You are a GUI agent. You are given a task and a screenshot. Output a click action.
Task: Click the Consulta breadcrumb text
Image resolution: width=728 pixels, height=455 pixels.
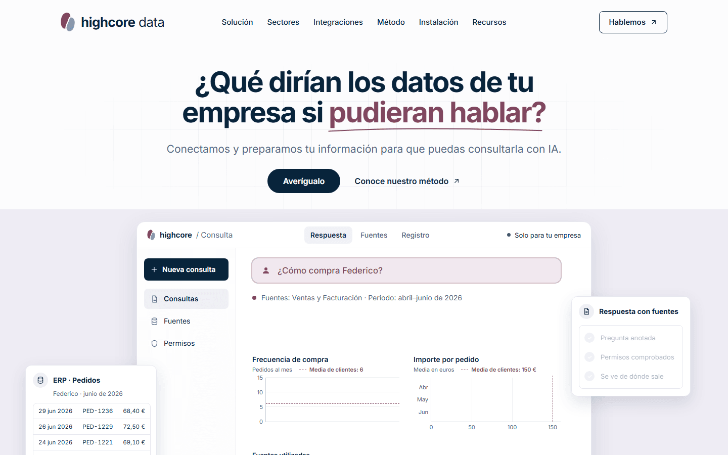click(217, 235)
